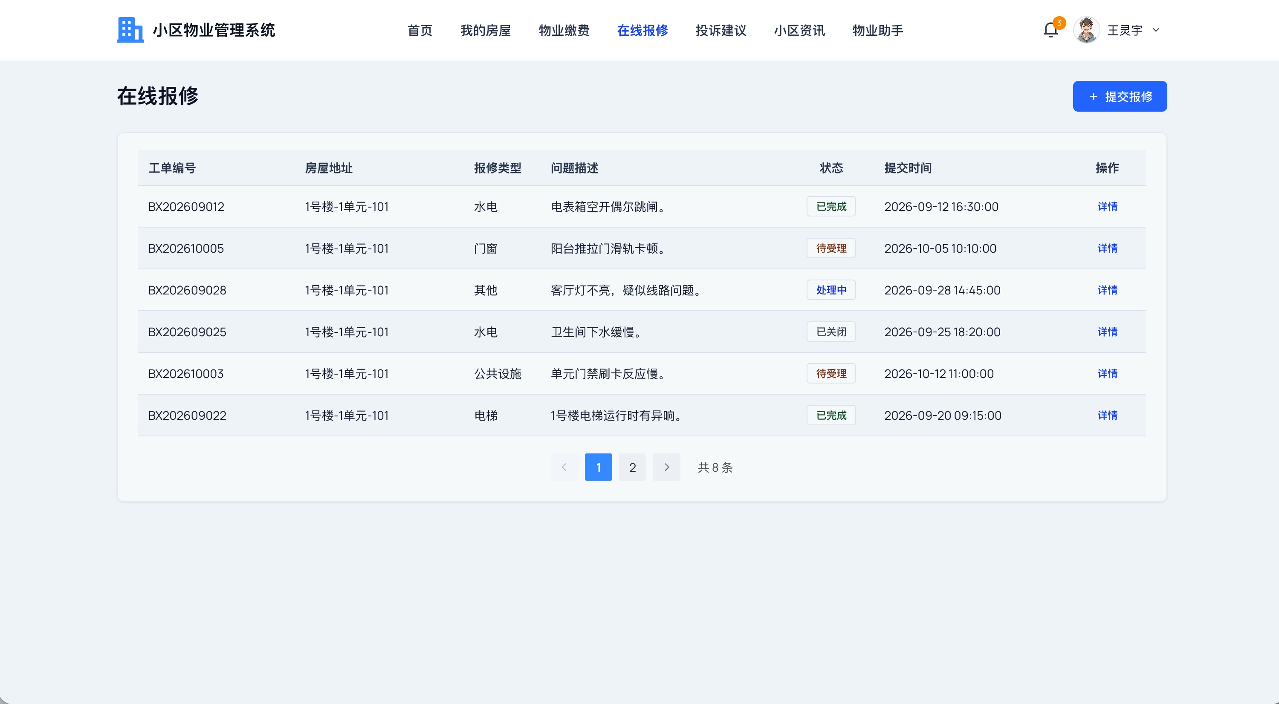Image resolution: width=1279 pixels, height=704 pixels.
Task: View 详情 for order BX202609028
Action: click(1107, 290)
